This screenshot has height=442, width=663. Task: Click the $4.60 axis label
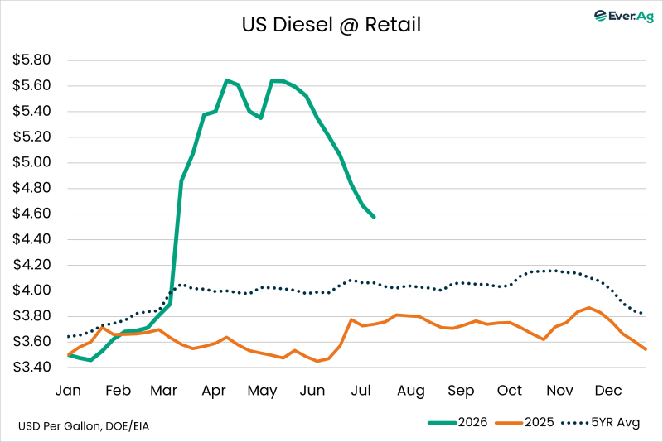click(31, 214)
